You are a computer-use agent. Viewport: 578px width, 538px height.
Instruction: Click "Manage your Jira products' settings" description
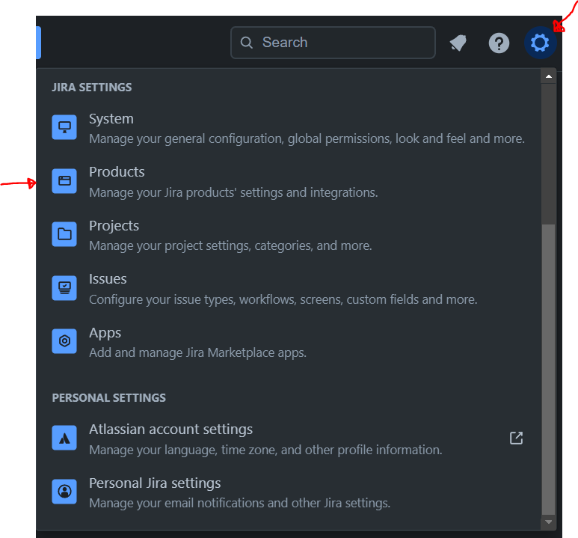pos(233,192)
